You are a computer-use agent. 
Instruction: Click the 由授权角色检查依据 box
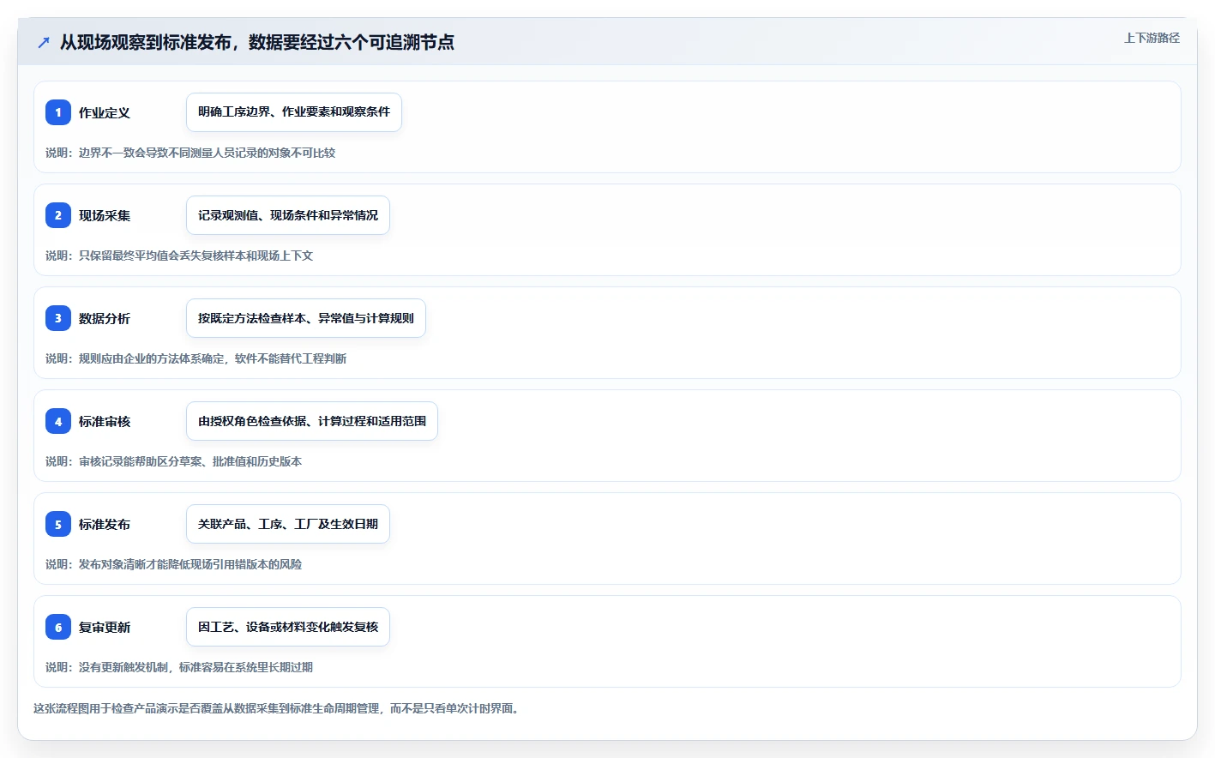pyautogui.click(x=312, y=421)
